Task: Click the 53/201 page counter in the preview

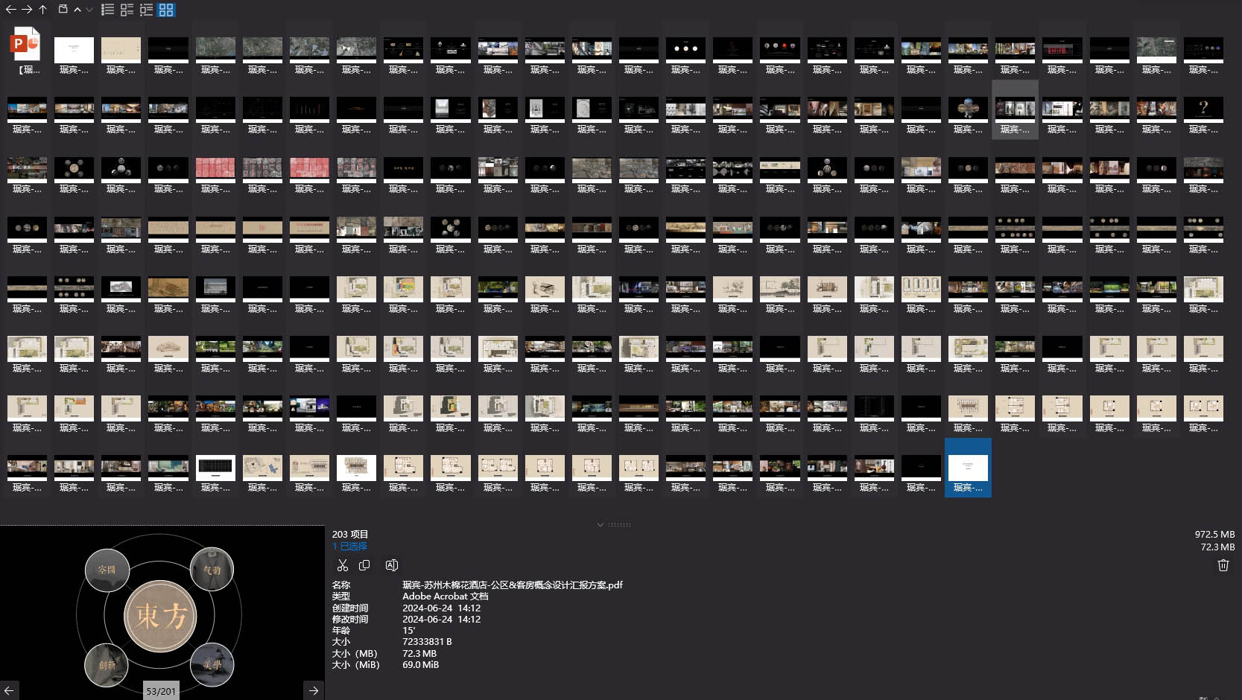Action: [161, 691]
